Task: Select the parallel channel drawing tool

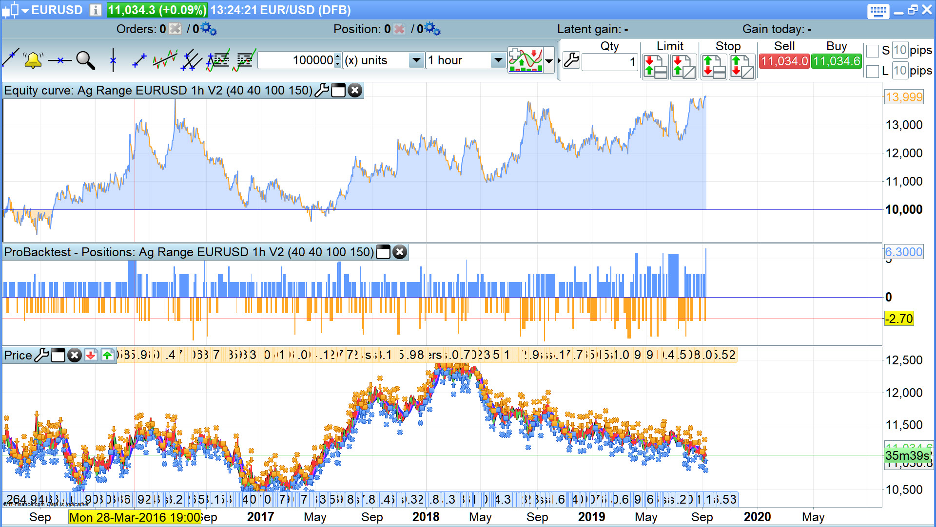Action: pyautogui.click(x=191, y=60)
